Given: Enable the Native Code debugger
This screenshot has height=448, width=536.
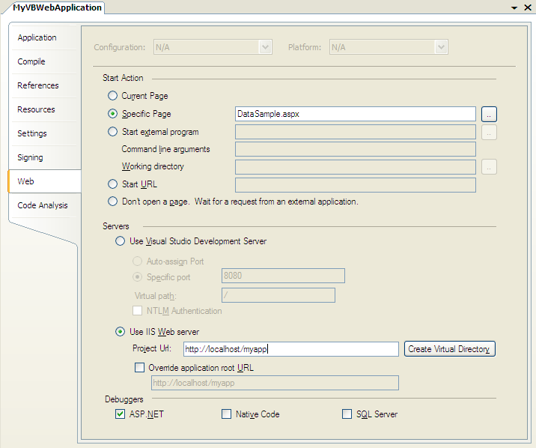Looking at the screenshot, I should (x=227, y=414).
